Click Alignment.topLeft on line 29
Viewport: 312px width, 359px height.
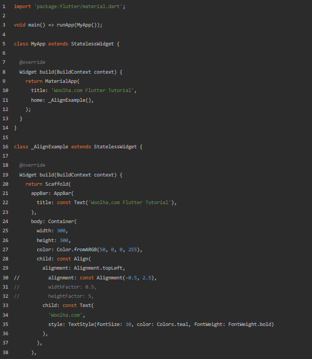(x=99, y=268)
